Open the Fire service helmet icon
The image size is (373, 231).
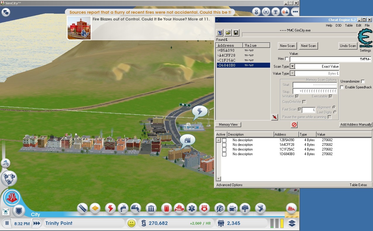(x=179, y=208)
